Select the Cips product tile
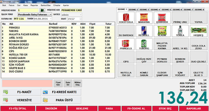The image size is (209, 111). tap(126, 58)
